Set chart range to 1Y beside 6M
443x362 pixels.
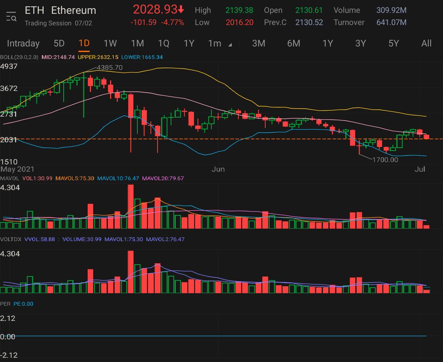click(328, 43)
